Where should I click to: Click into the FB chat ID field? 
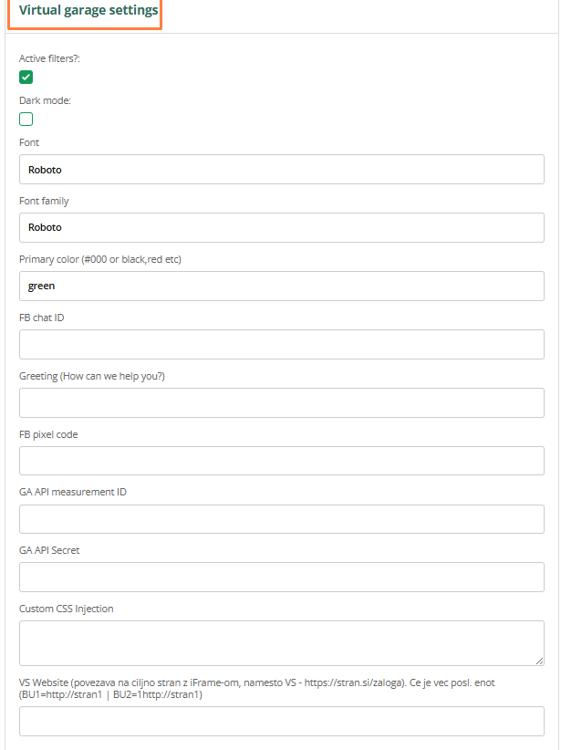[281, 344]
